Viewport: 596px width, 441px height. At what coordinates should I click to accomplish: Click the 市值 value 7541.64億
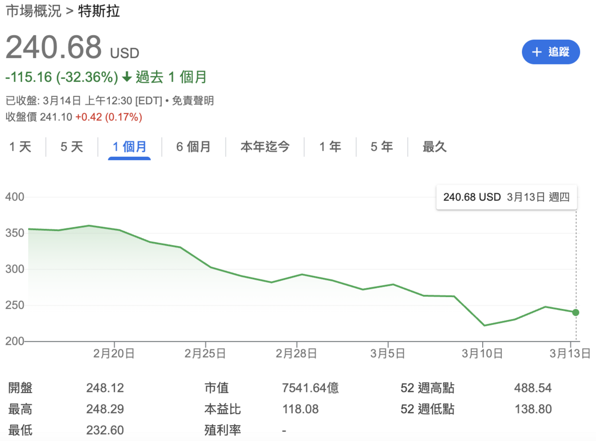tap(310, 388)
